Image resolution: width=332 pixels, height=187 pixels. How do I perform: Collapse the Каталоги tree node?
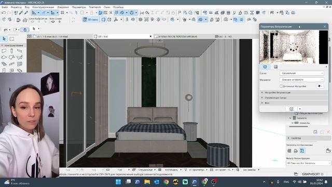coord(290,118)
